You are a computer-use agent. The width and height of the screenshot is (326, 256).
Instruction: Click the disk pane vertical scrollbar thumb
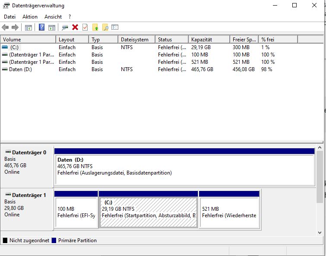320,177
